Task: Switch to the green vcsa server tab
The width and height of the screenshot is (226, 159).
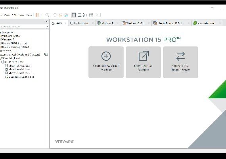Action: coord(206,23)
